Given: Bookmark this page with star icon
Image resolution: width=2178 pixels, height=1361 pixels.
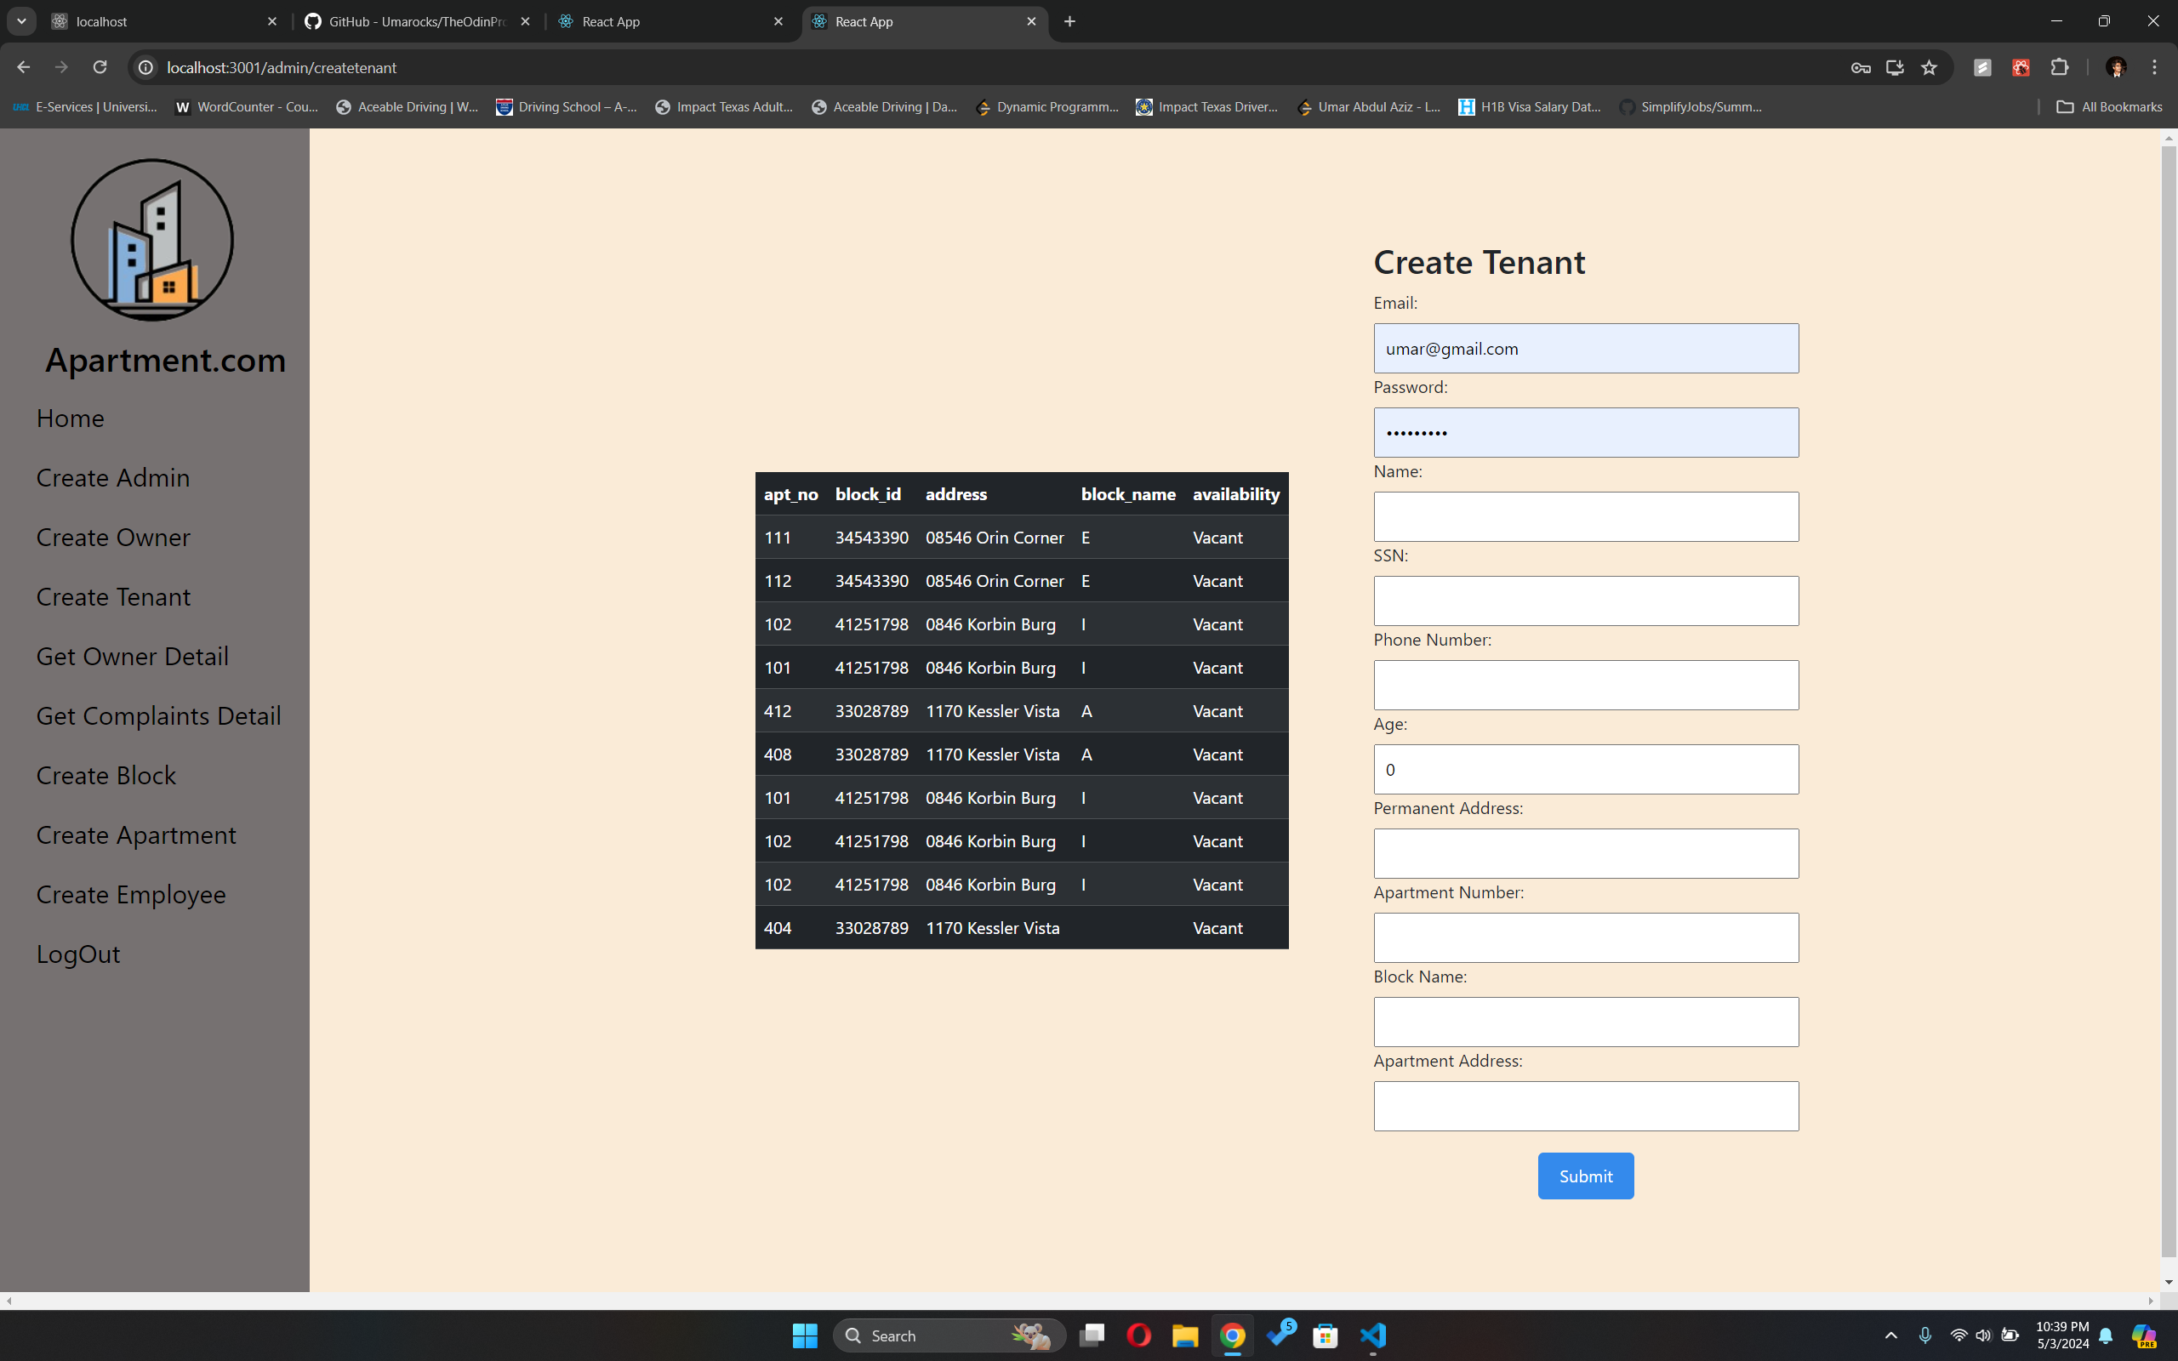Looking at the screenshot, I should (1929, 67).
